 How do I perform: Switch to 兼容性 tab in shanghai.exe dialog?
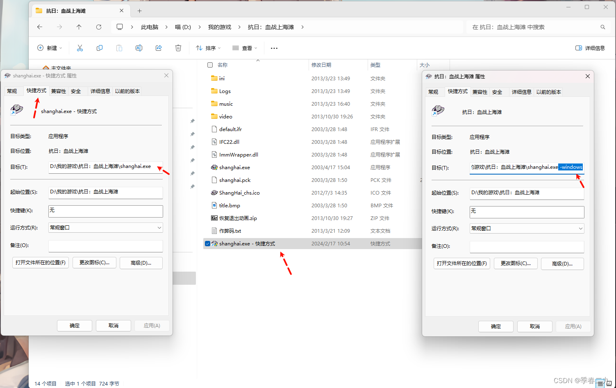tap(59, 91)
